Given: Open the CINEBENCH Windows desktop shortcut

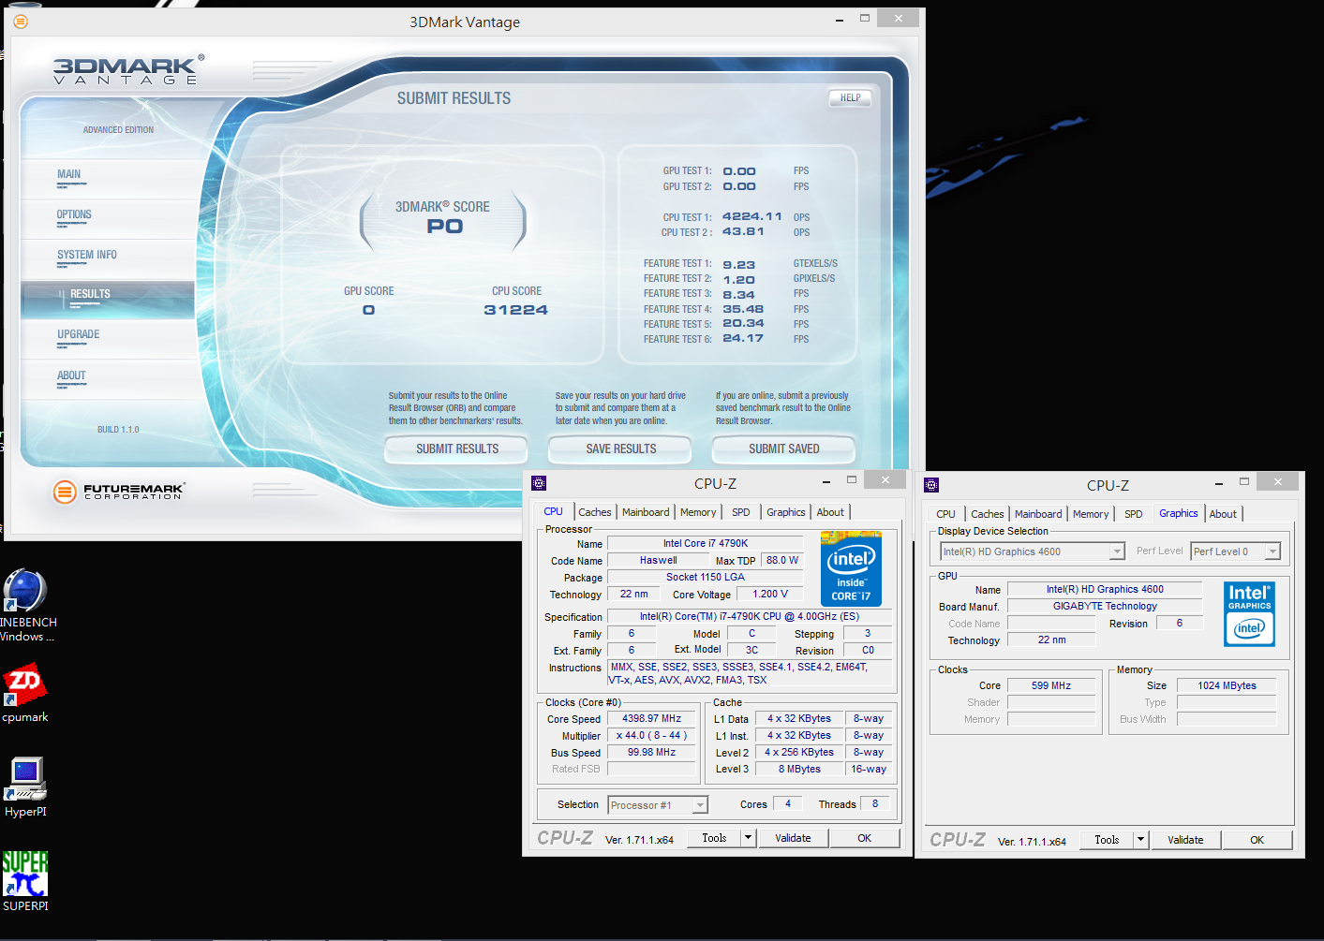Looking at the screenshot, I should (x=25, y=604).
